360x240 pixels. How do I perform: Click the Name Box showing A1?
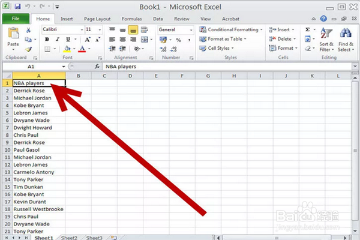[x=31, y=67]
